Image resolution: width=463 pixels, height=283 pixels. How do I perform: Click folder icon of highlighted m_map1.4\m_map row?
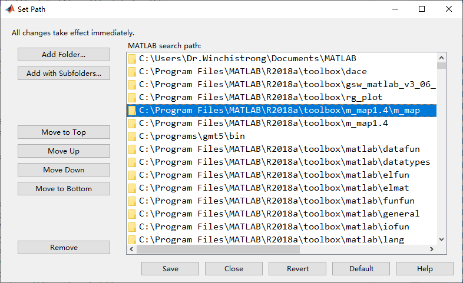[132, 111]
